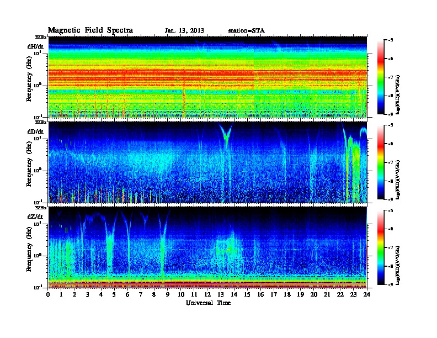The height and width of the screenshot is (338, 437).
Task: Click the dD/dt panel label
Action: (x=35, y=131)
